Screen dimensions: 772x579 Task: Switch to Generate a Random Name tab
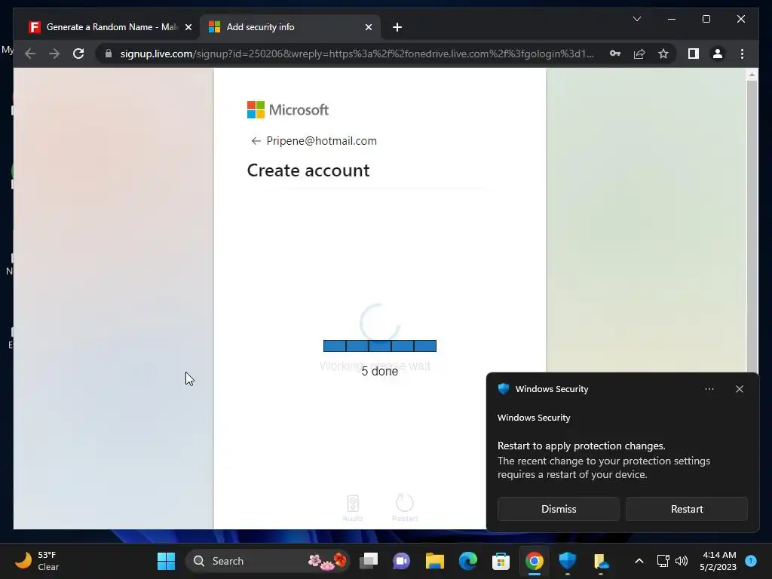[103, 27]
